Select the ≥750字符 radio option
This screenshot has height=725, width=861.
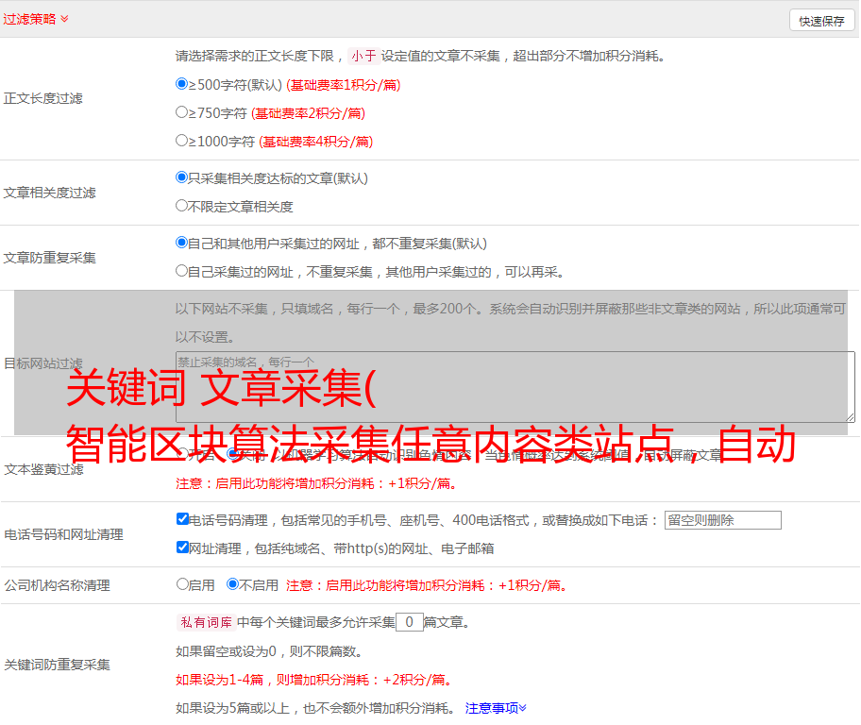click(x=182, y=112)
